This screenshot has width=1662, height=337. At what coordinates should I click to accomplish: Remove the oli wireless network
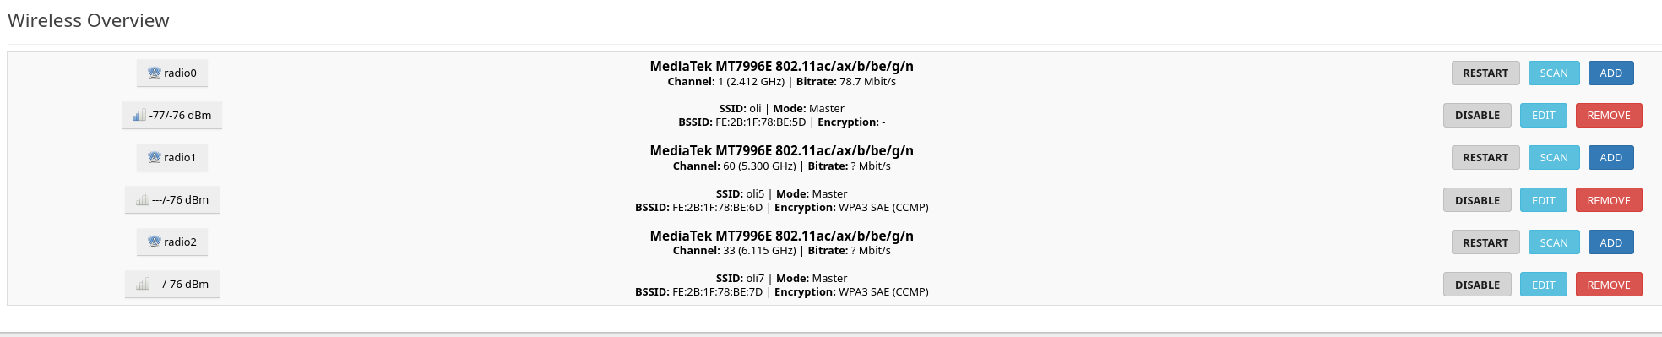[1609, 116]
